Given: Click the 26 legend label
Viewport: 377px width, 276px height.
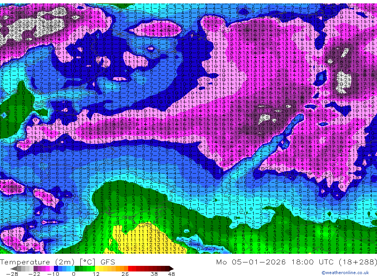Looking at the screenshot, I should [x=125, y=274].
